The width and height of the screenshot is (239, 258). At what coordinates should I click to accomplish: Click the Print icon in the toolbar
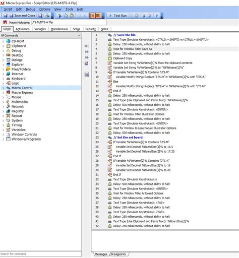coord(47,16)
